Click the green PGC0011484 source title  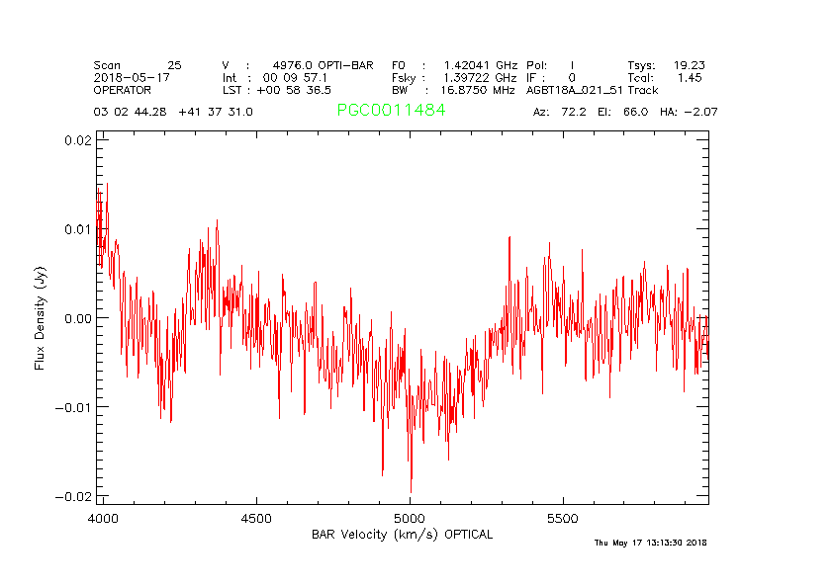click(391, 111)
